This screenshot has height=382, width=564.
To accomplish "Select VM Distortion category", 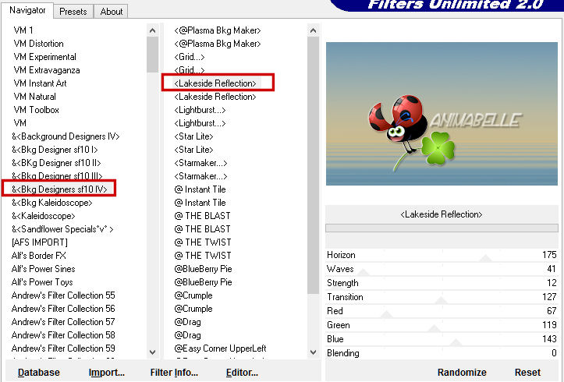I will click(38, 44).
